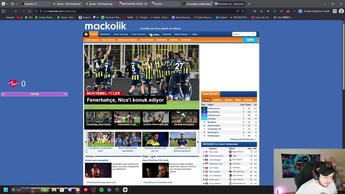Click Trabzonspor in the standings table
The width and height of the screenshot is (345, 194).
tap(214, 115)
